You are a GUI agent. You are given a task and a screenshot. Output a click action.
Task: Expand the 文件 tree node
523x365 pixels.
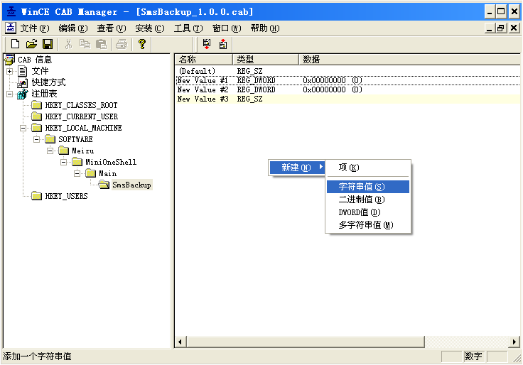[x=9, y=71]
